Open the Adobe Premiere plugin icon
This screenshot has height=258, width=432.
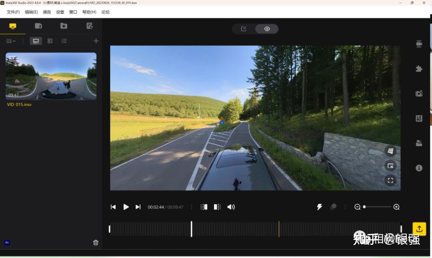(x=7, y=242)
